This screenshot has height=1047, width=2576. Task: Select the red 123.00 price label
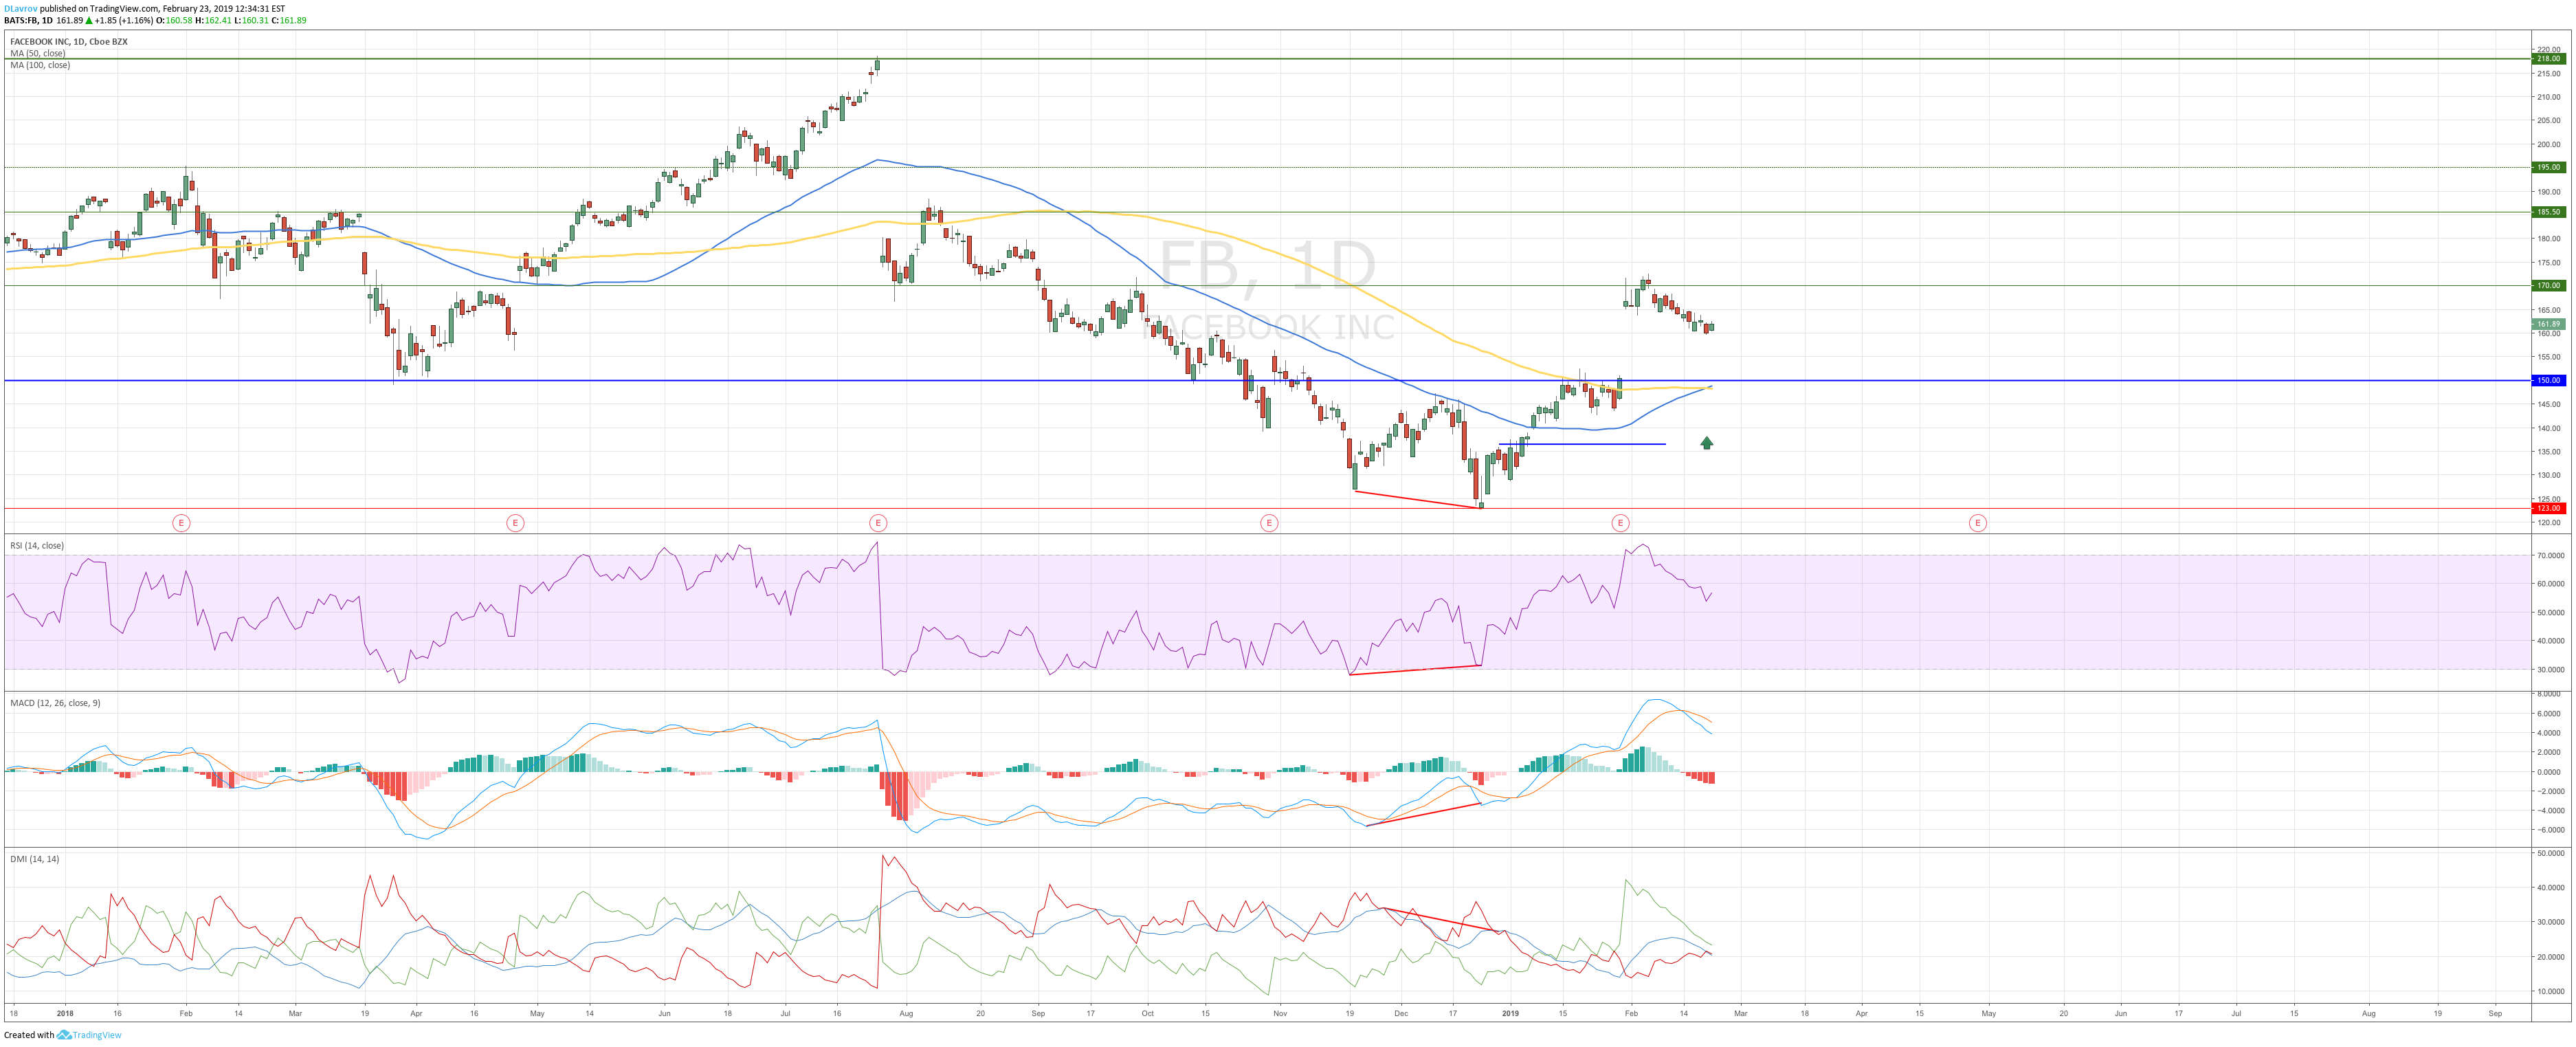coord(2548,508)
